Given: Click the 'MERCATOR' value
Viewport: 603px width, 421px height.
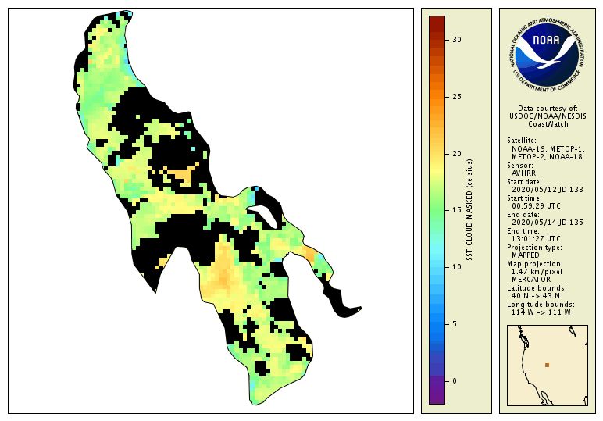Looking at the screenshot, I should coord(531,280).
